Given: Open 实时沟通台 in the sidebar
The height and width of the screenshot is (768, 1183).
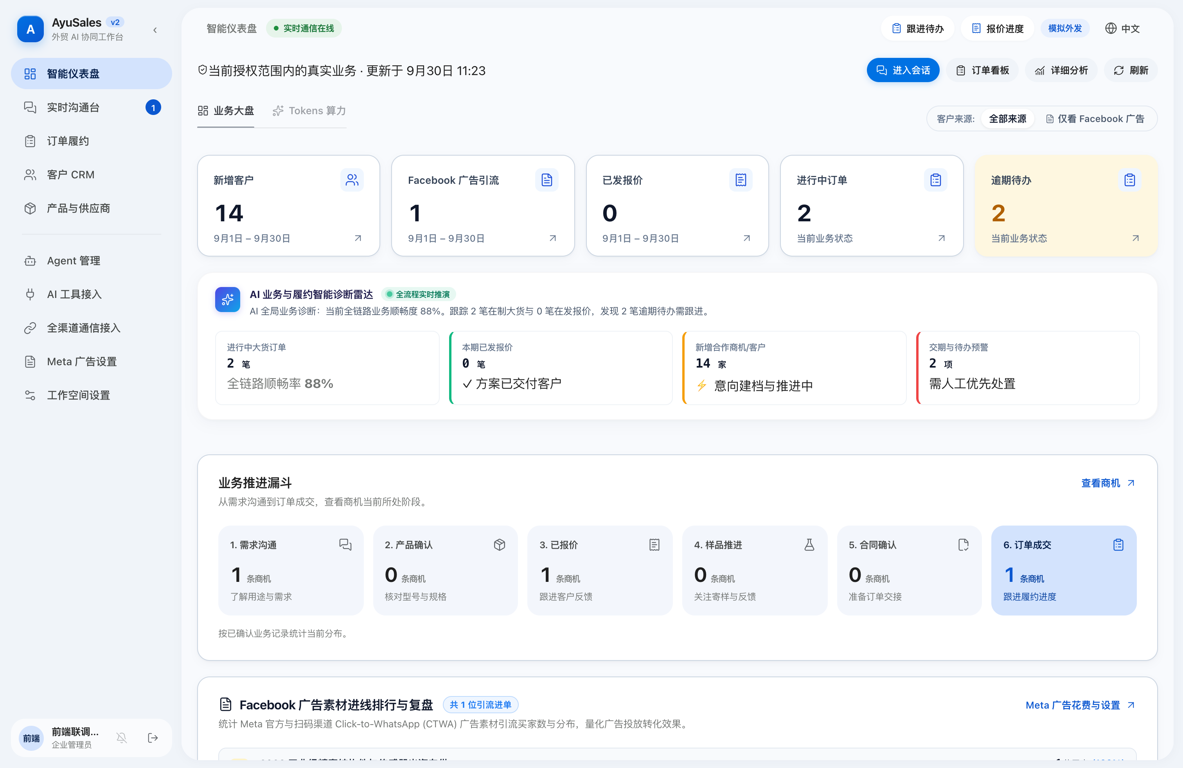Looking at the screenshot, I should click(92, 107).
